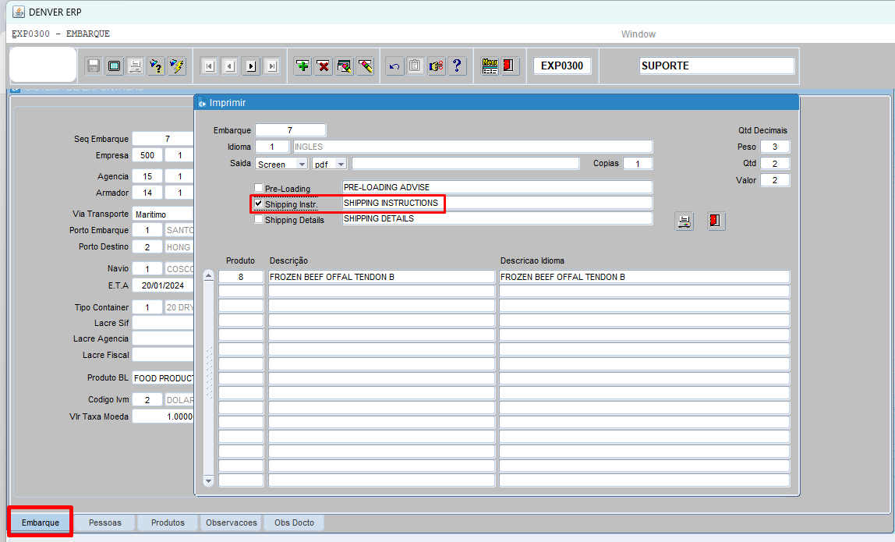Click the Qtd decimals field
Viewport: 895px width, 542px height.
(x=775, y=163)
